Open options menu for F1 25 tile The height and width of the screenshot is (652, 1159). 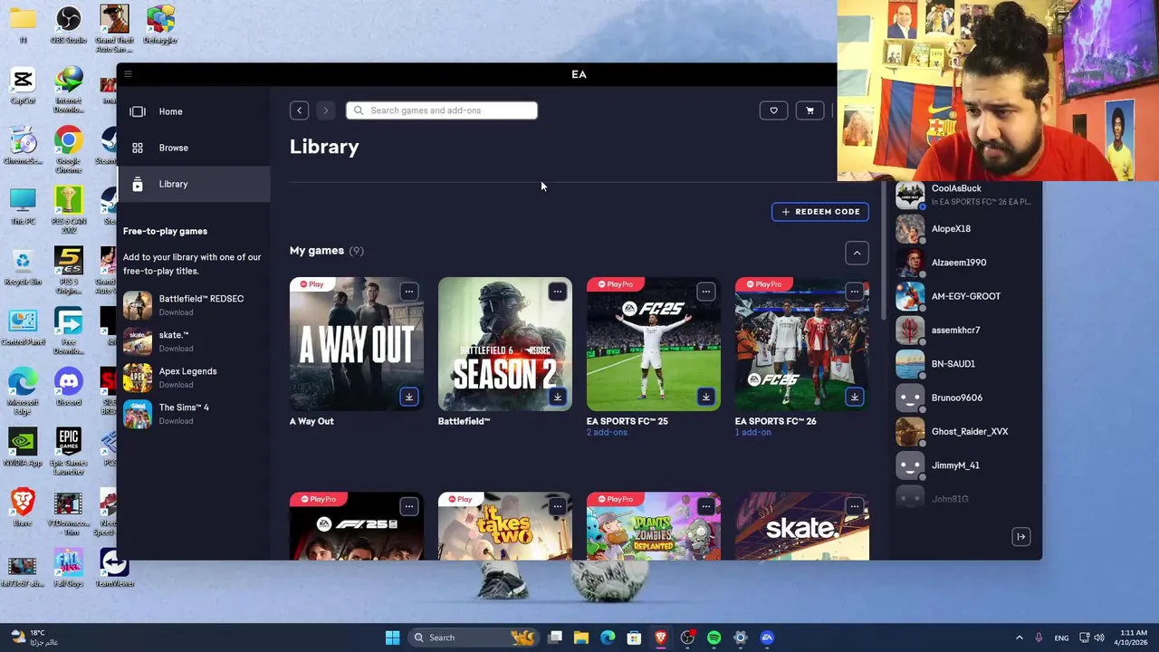(x=409, y=506)
